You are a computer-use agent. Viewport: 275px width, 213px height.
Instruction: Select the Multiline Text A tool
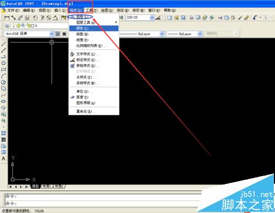3,159
